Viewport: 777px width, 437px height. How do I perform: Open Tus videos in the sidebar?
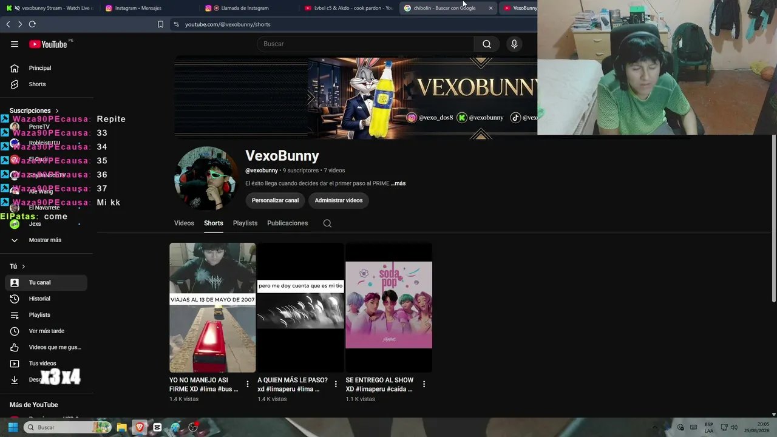pos(46,364)
